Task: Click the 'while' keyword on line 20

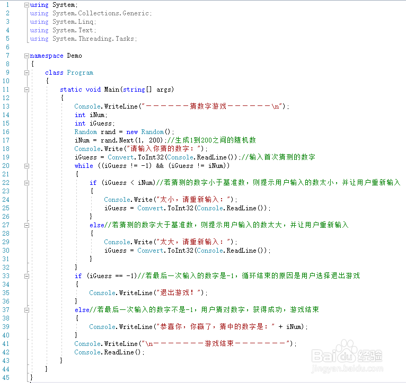Action: (x=84, y=166)
